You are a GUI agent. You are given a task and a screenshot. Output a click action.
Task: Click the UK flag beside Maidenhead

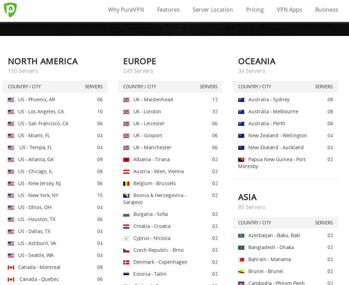tap(126, 100)
